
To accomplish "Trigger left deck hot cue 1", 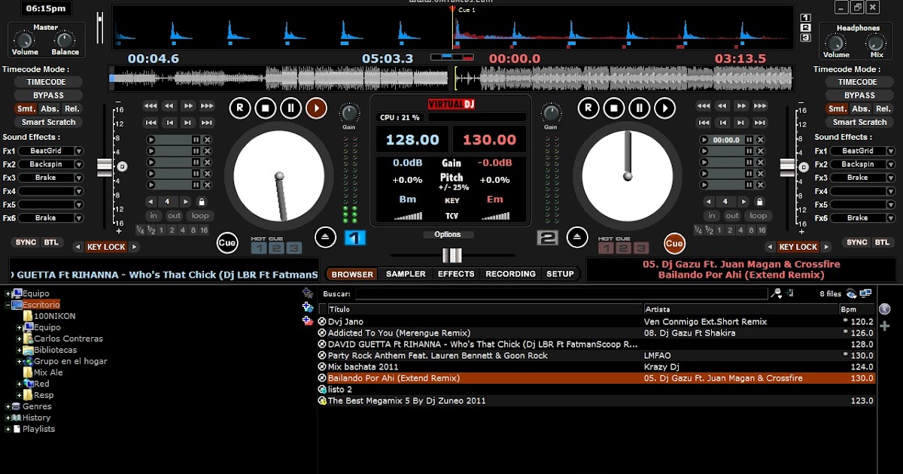I will [258, 248].
